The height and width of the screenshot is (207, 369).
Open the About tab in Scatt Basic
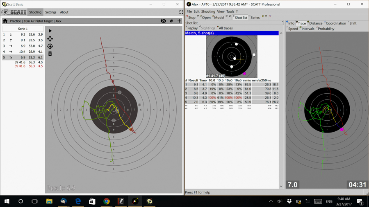coord(64,12)
